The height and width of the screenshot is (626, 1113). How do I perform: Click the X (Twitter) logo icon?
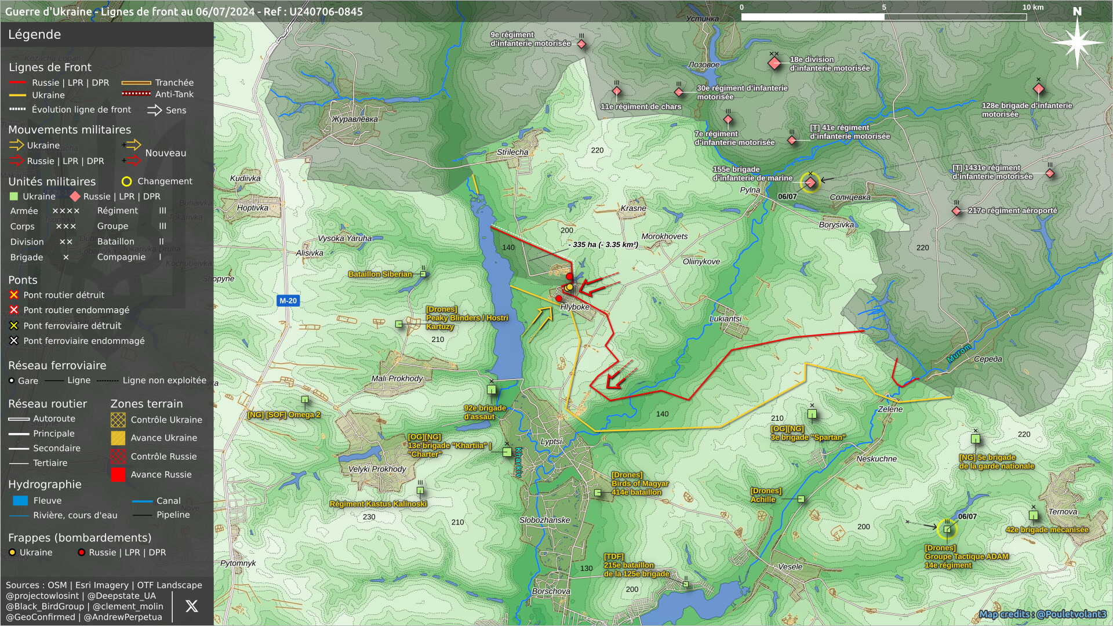pyautogui.click(x=192, y=606)
